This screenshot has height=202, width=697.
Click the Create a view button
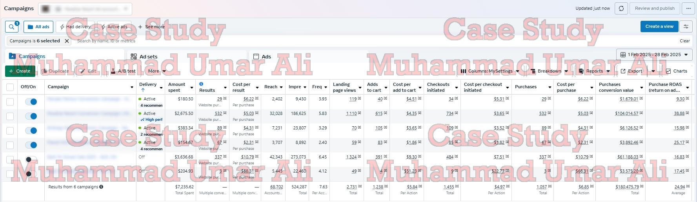[659, 26]
